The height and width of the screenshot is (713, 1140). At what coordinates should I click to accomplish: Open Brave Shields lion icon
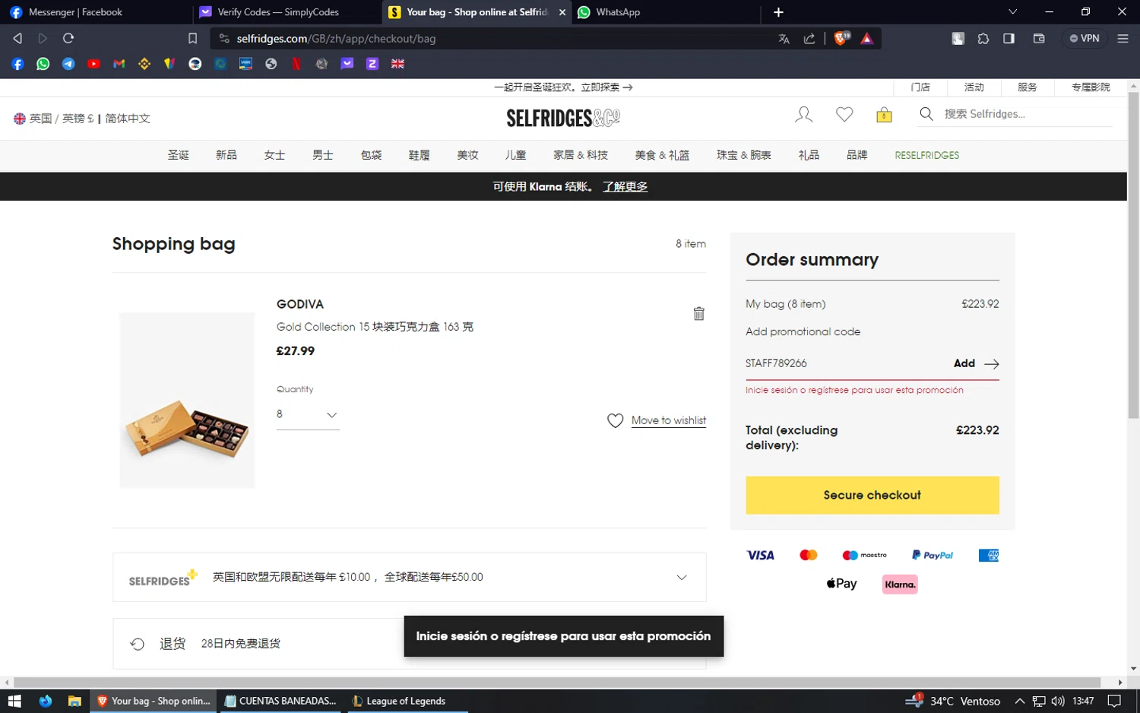[x=841, y=38]
